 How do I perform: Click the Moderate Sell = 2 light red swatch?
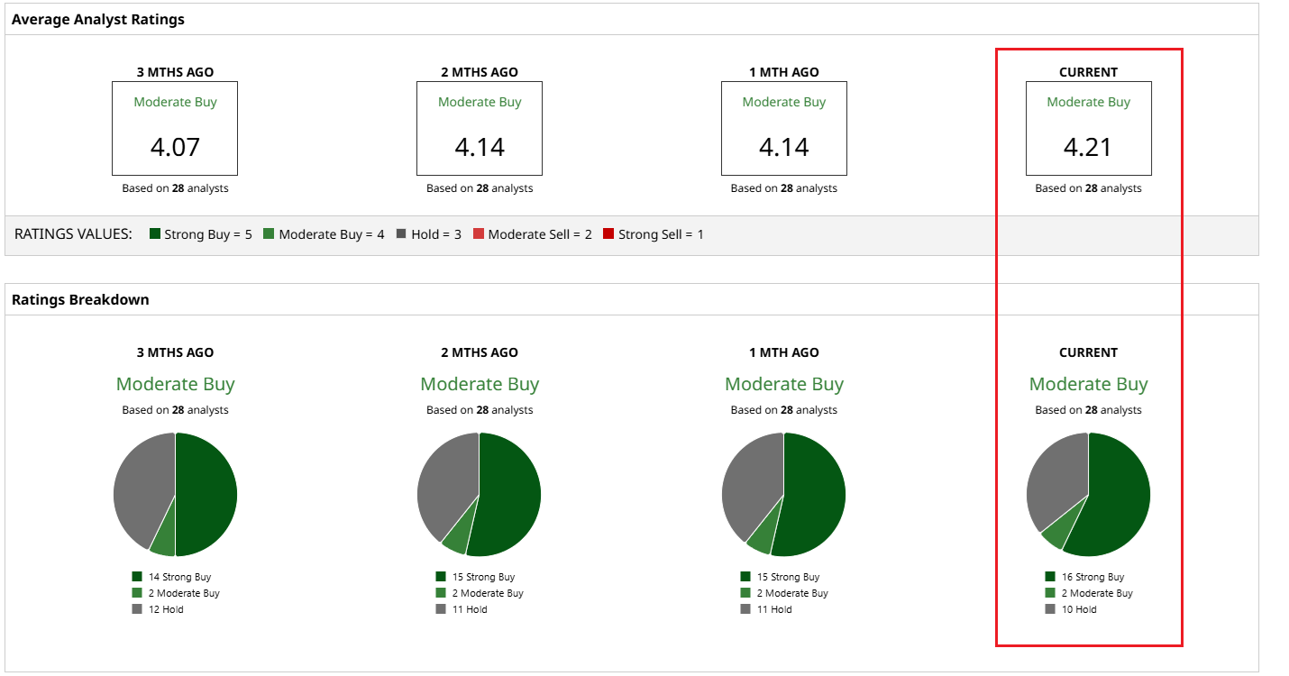[479, 234]
